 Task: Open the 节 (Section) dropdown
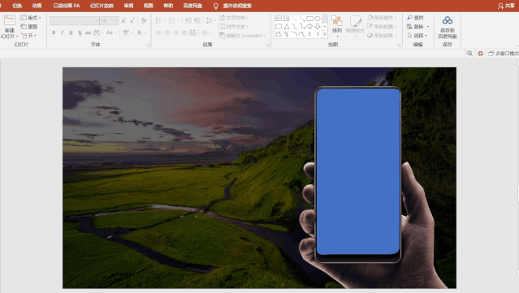click(x=28, y=36)
